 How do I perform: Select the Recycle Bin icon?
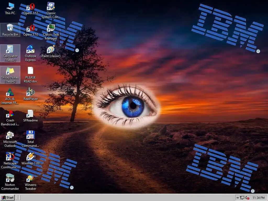pos(10,30)
